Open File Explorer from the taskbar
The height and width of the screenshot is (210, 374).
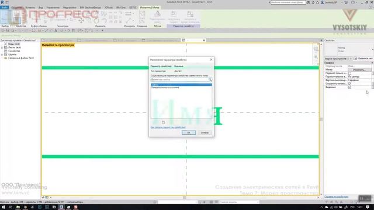18,207
